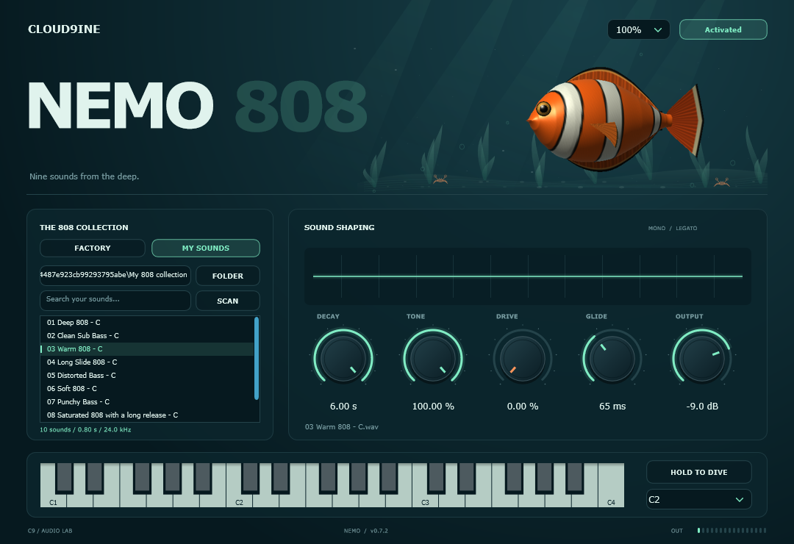The height and width of the screenshot is (544, 794).
Task: Click the DECAY knob
Action: click(x=343, y=358)
